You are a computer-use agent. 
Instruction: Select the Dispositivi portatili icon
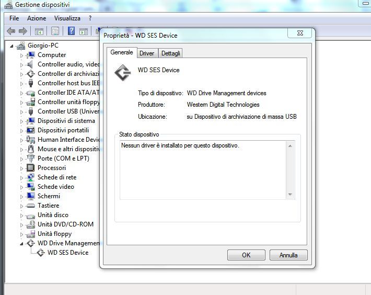click(31, 130)
